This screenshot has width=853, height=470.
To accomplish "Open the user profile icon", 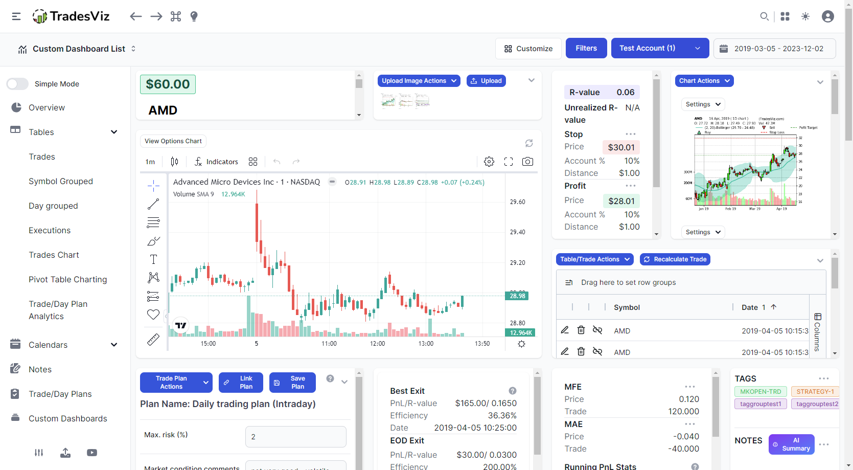I will click(828, 16).
